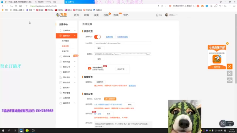The width and height of the screenshot is (237, 133).
Task: Open the user account dropdown arrow
Action: pos(177,15)
